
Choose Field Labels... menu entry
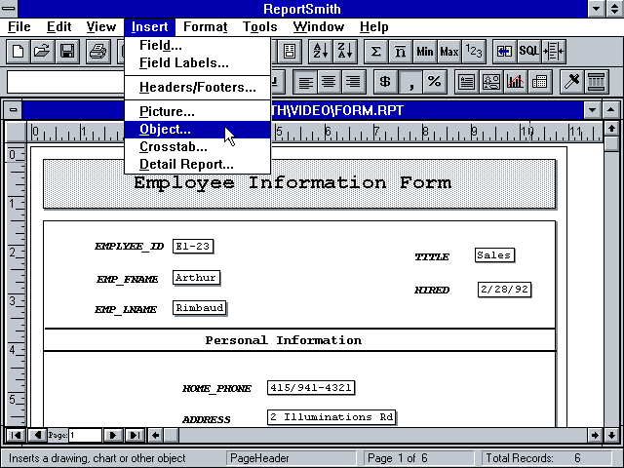click(x=198, y=62)
